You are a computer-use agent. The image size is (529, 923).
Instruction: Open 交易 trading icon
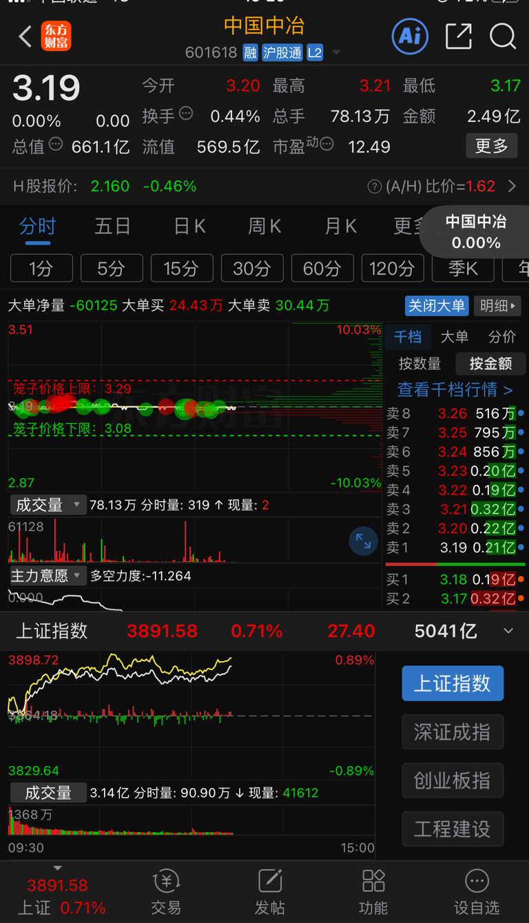(166, 892)
